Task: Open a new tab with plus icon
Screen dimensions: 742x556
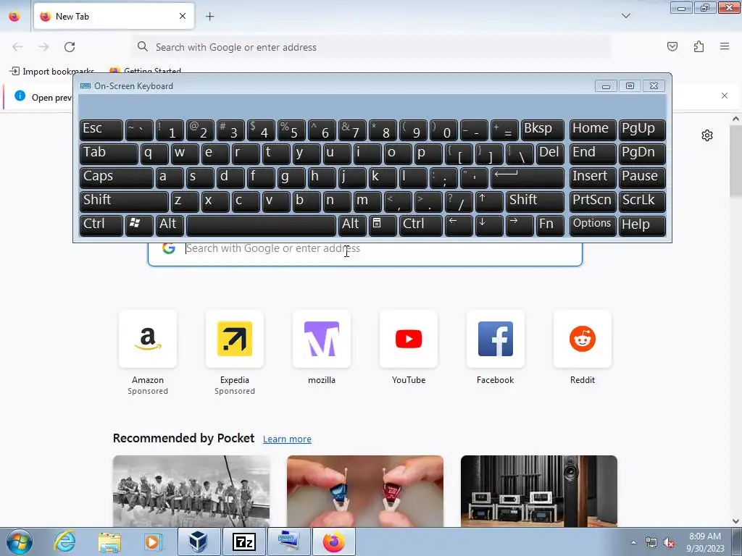Action: (209, 17)
